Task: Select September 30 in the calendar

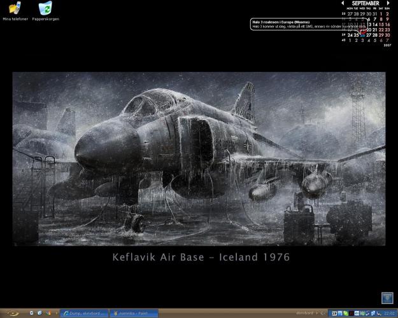Action: click(x=387, y=34)
